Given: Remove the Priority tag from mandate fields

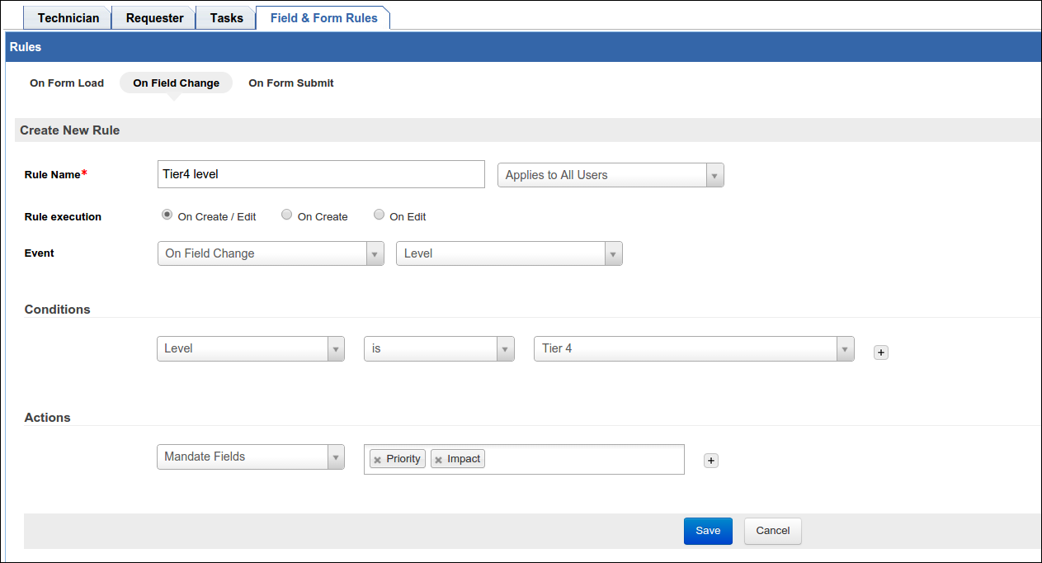Looking at the screenshot, I should [377, 460].
